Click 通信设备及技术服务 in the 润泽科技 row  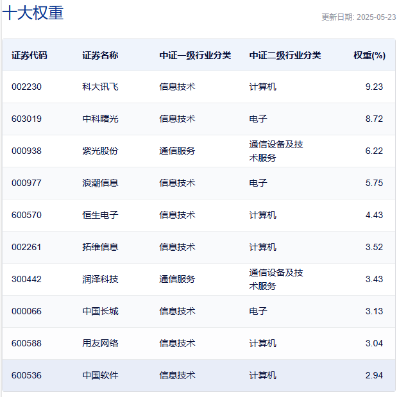click(x=276, y=280)
